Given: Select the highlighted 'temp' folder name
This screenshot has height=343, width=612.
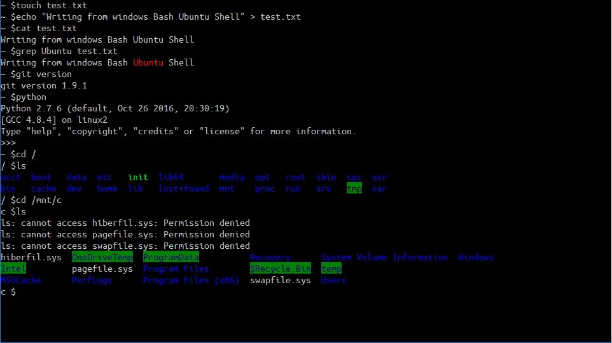Looking at the screenshot, I should (x=331, y=269).
